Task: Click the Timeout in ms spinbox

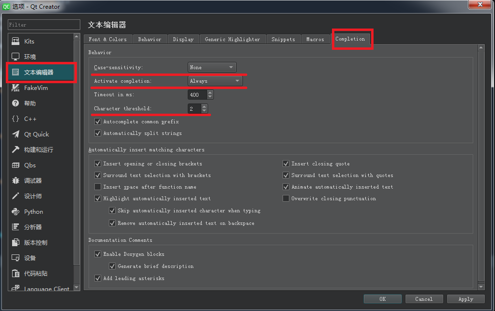Action: pyautogui.click(x=197, y=95)
